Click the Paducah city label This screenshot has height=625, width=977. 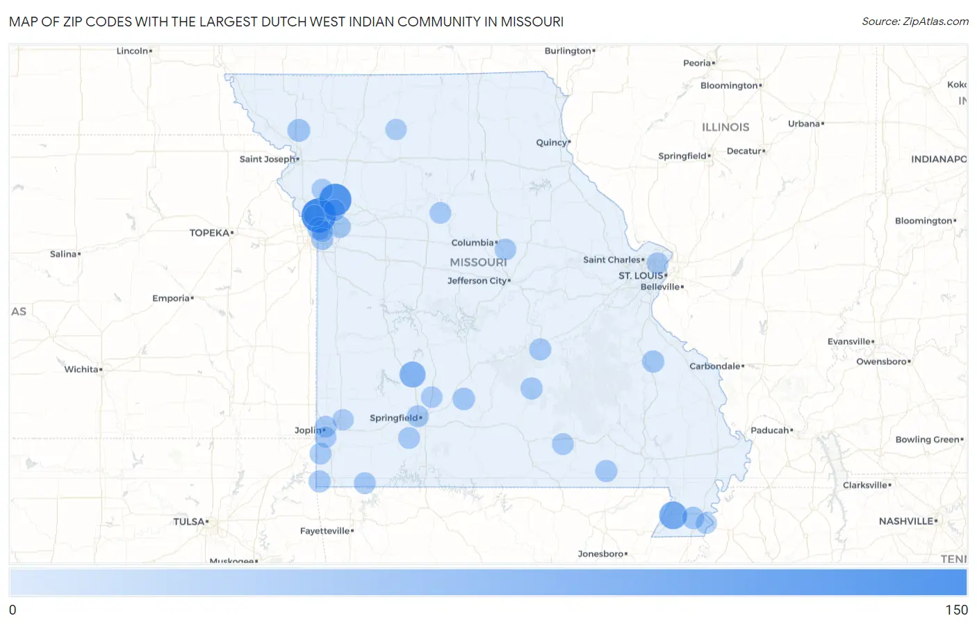(x=770, y=430)
